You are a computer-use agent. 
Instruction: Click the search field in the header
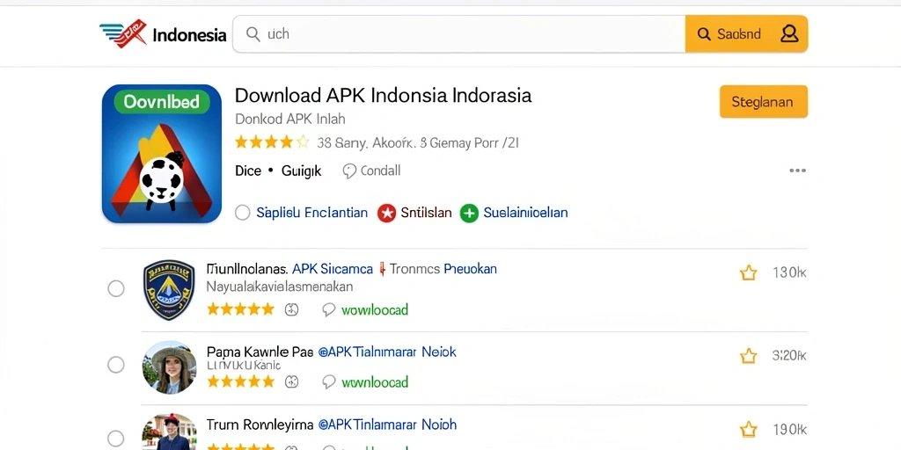pyautogui.click(x=459, y=34)
